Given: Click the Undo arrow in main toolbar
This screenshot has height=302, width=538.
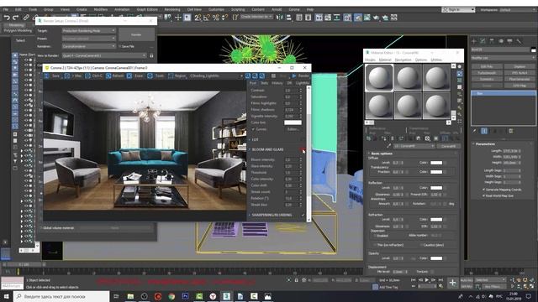Looking at the screenshot, I should (7, 18).
